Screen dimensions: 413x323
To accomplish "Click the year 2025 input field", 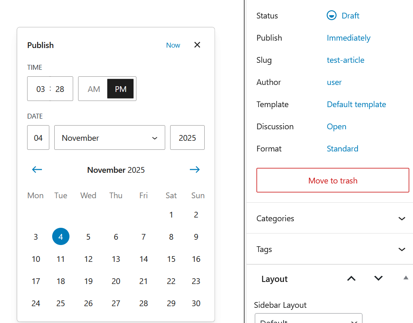I will click(x=187, y=137).
